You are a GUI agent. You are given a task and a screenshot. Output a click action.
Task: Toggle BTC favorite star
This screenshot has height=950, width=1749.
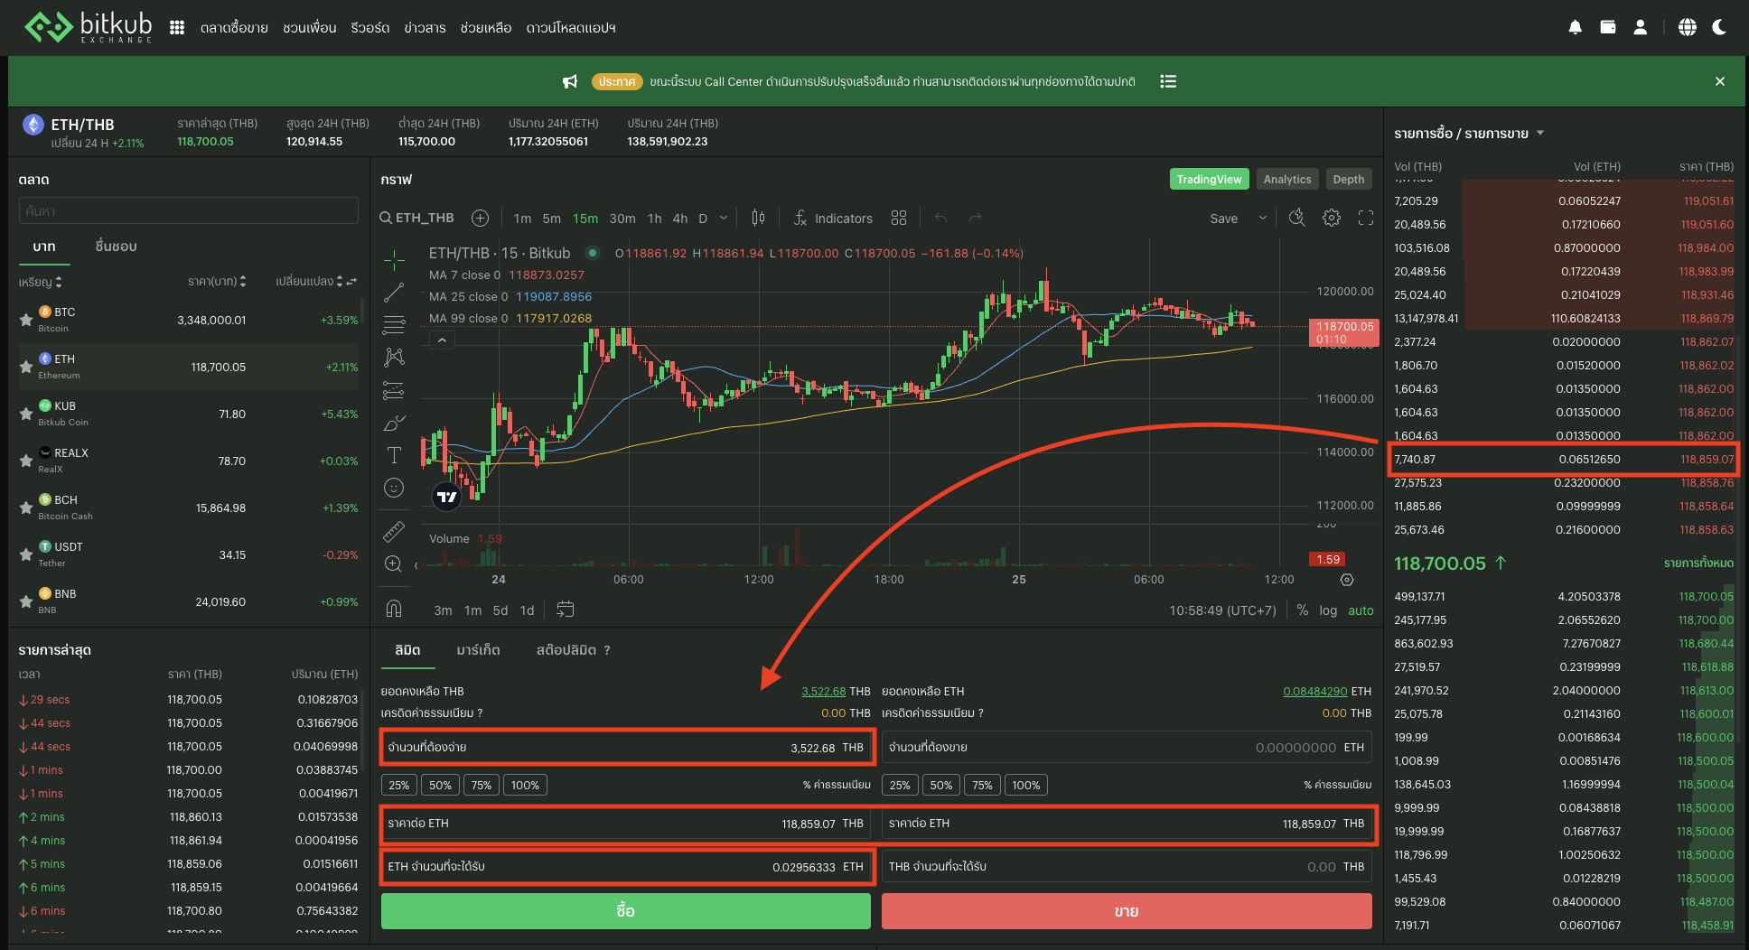26,320
